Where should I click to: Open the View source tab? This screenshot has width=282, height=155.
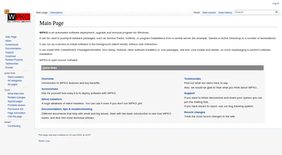pos(209,13)
